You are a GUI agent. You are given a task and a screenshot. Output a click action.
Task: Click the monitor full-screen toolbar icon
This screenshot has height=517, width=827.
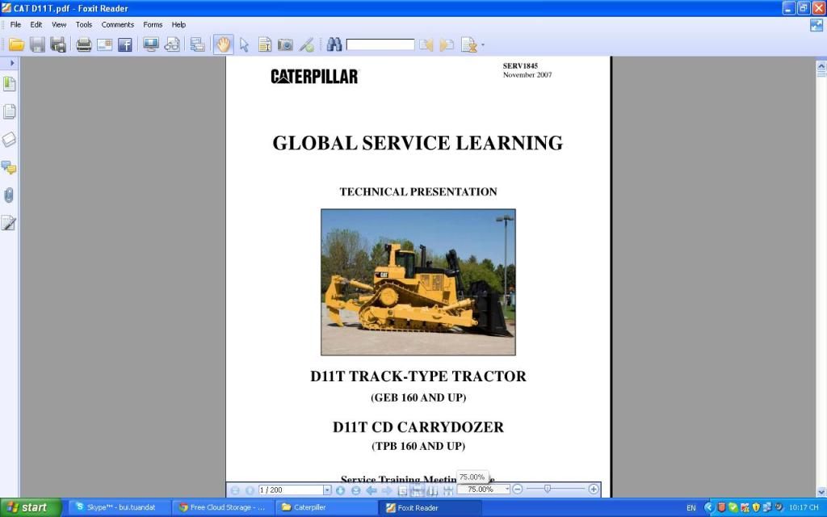coord(151,45)
